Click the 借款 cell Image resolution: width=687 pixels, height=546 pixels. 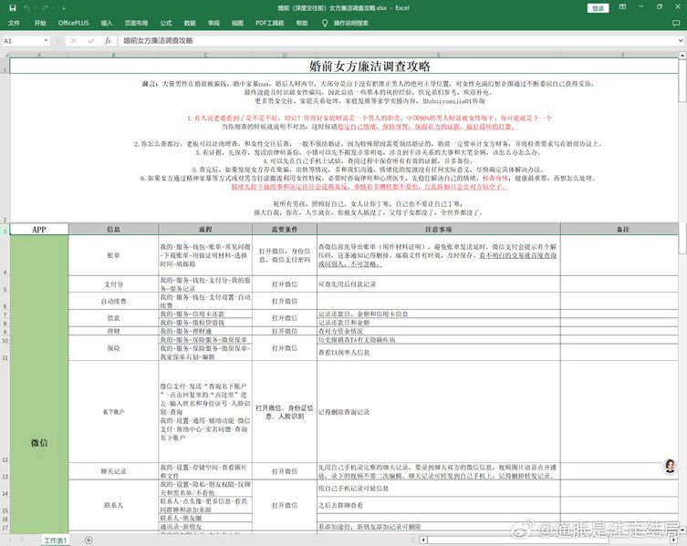(113, 318)
